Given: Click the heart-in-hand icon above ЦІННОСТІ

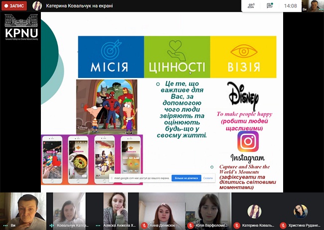Looking at the screenshot, I should tap(176, 49).
